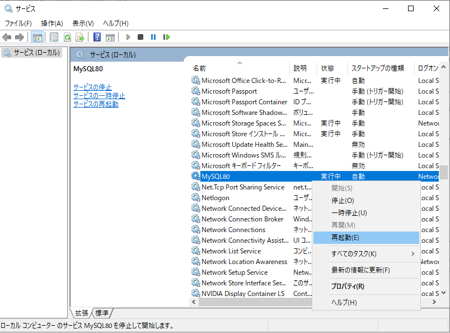The image size is (450, 333).
Task: Sort by スタートアップの種類 column header
Action: pyautogui.click(x=381, y=68)
